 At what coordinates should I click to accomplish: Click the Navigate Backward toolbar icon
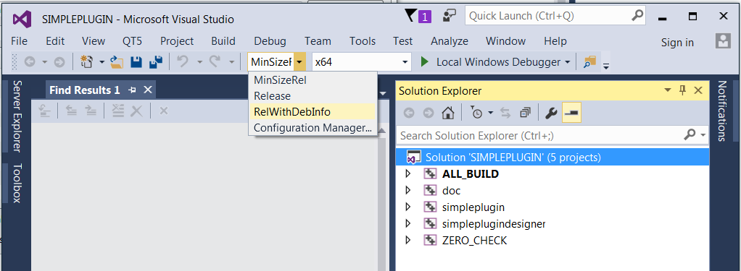coord(29,61)
